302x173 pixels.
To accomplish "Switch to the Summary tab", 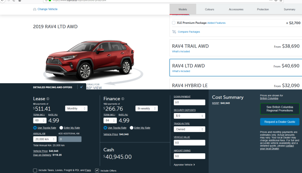I will click(290, 9).
